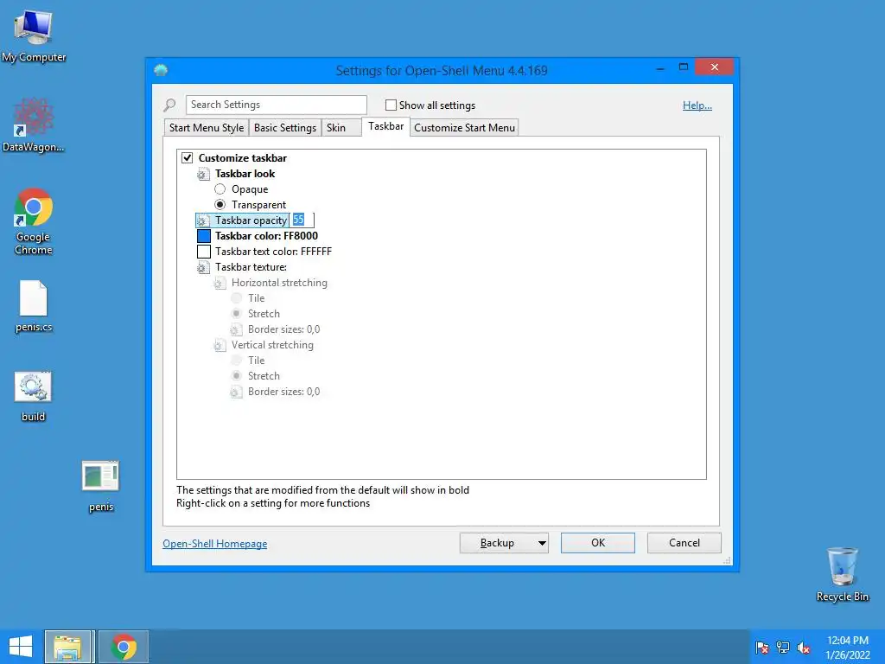Viewport: 885px width, 664px height.
Task: Open the Backup dropdown arrow
Action: click(x=541, y=543)
